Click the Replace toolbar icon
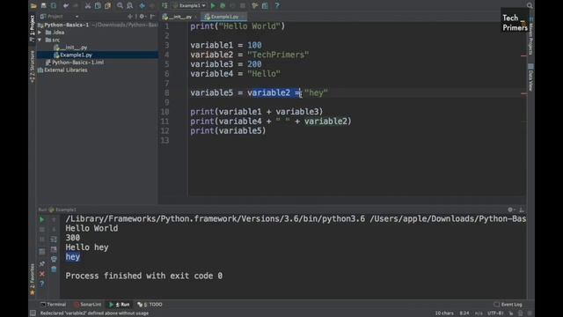This screenshot has width=563, height=317. (x=130, y=6)
